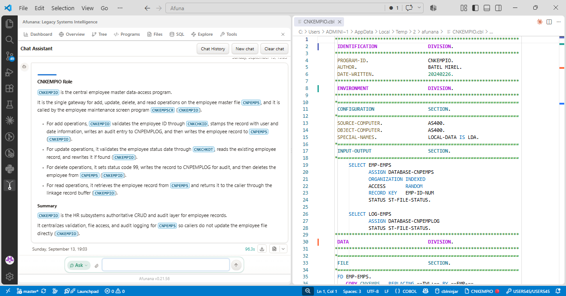Switch to the Tools tab
This screenshot has height=296, width=566.
pos(229,34)
